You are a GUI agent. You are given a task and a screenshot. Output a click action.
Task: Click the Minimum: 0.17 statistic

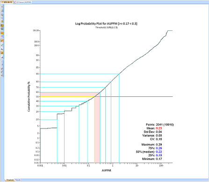[x=152, y=159]
